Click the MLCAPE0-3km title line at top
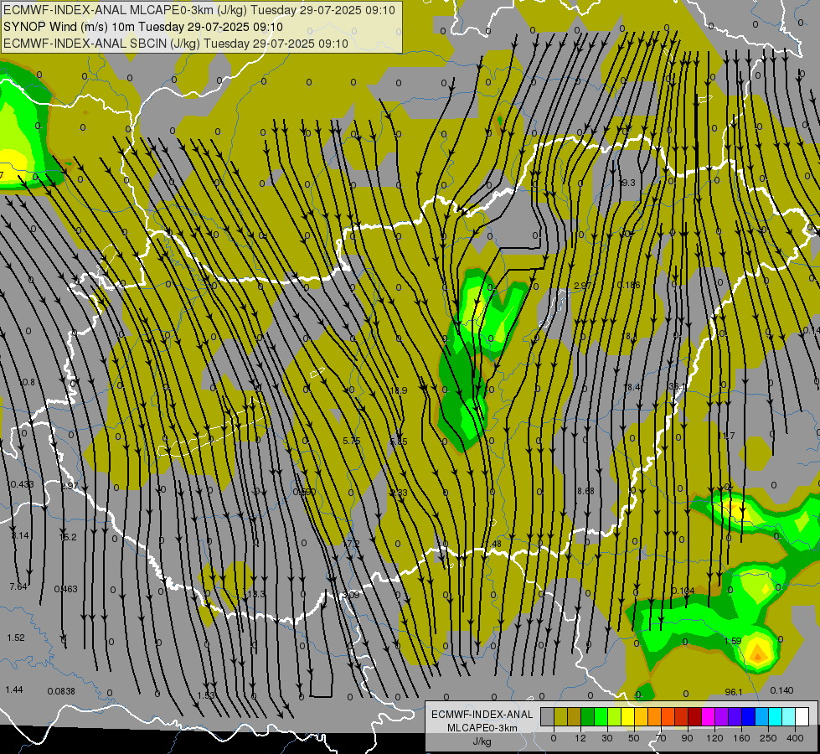This screenshot has width=820, height=754. coord(199,10)
